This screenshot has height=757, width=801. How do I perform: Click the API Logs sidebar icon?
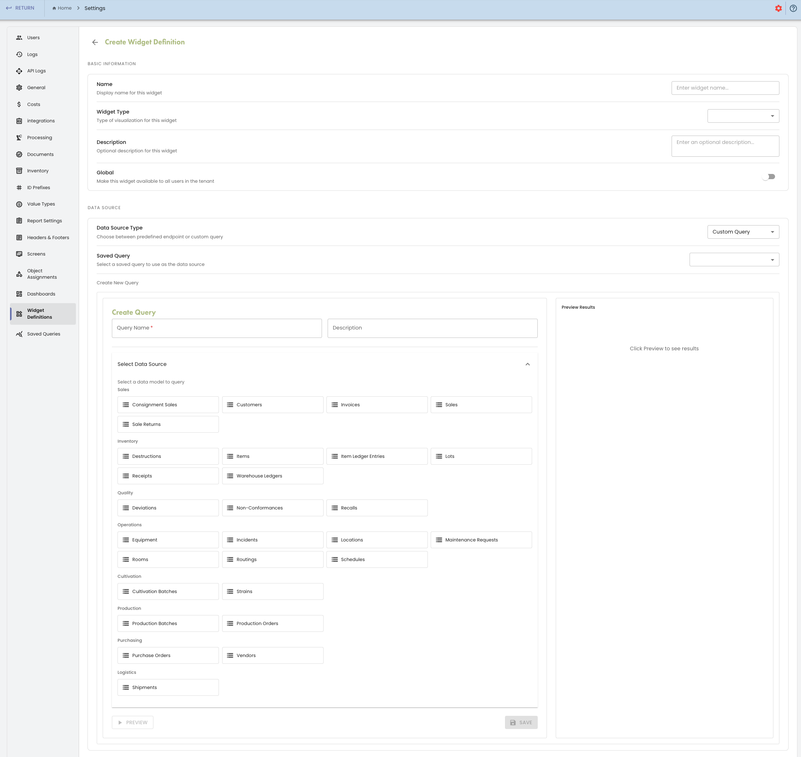(x=19, y=71)
